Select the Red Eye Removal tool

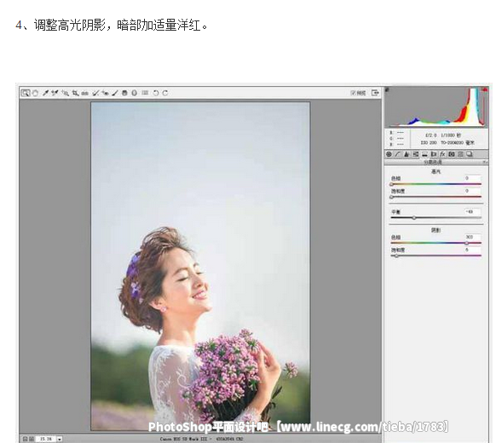106,93
